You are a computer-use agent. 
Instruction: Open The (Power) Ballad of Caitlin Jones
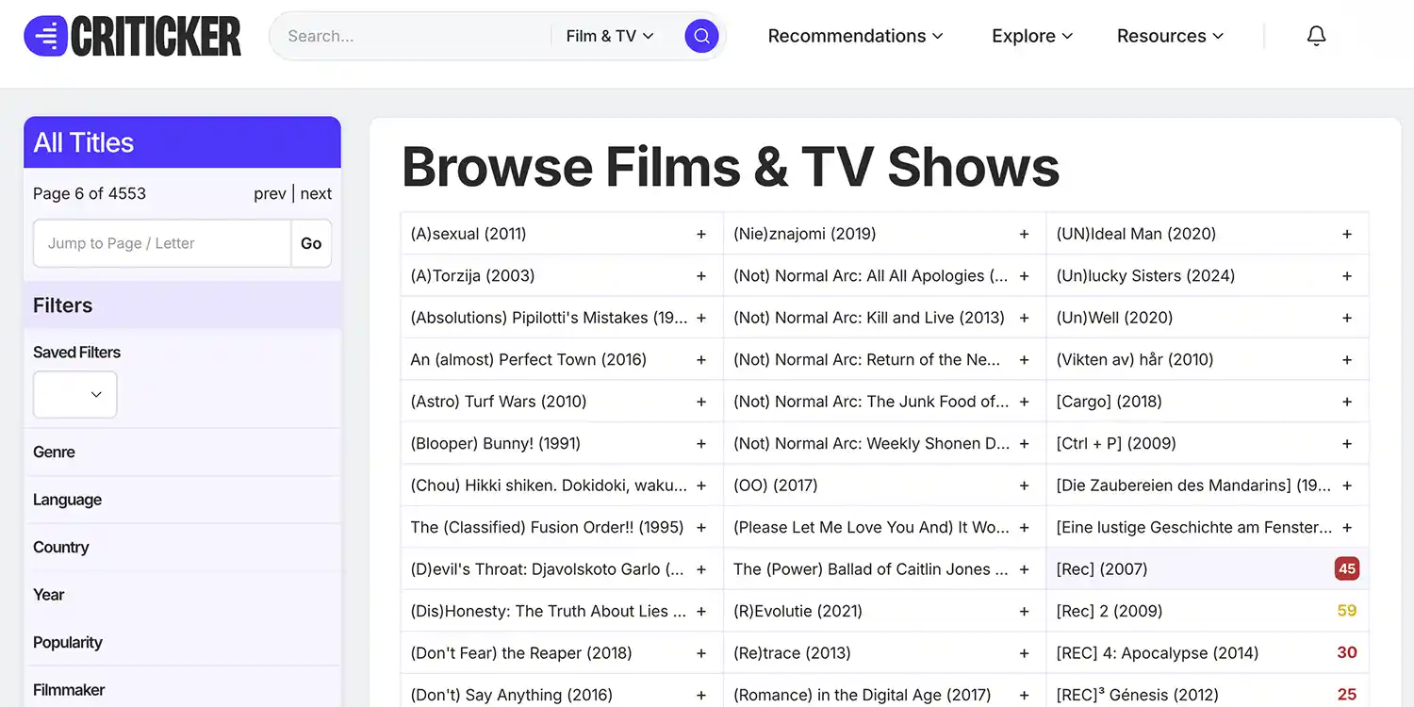point(871,569)
